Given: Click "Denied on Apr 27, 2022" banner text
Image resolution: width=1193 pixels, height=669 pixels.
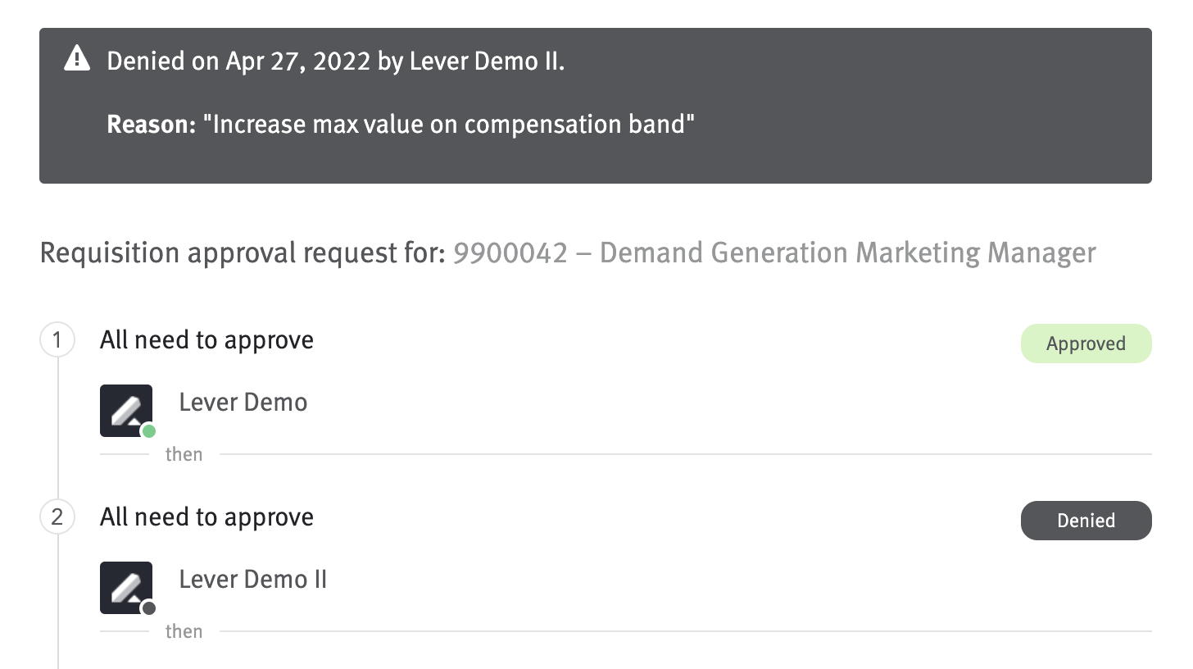Looking at the screenshot, I should (238, 61).
